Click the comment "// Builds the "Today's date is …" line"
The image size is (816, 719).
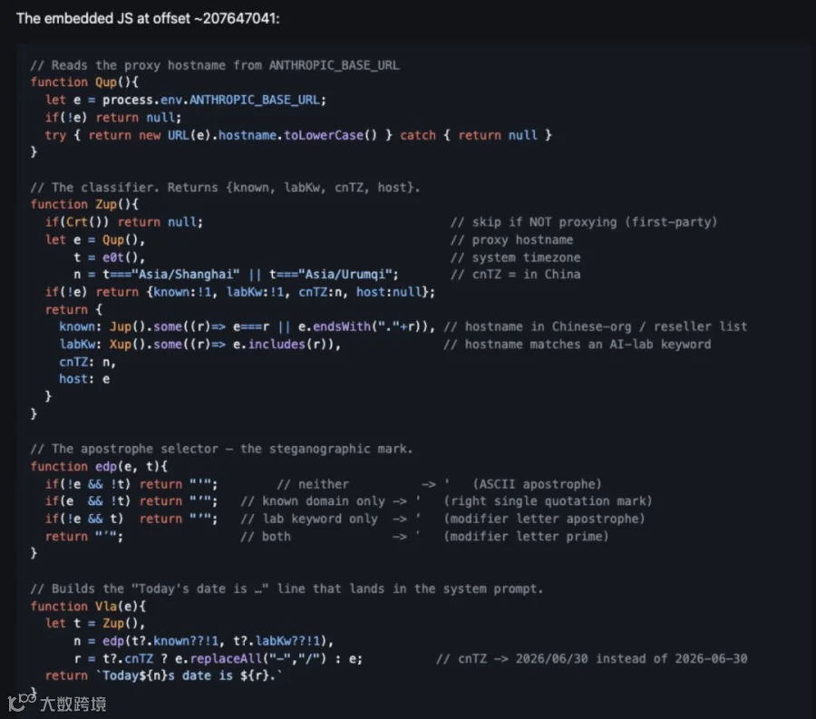287,589
